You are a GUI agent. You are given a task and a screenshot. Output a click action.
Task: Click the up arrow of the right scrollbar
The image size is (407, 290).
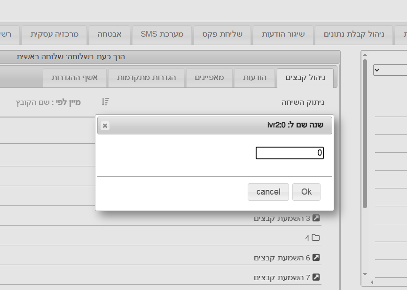tap(364, 55)
